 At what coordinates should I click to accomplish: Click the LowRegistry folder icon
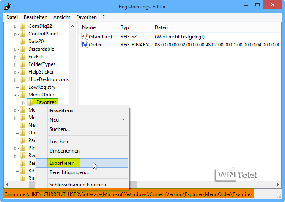[x=23, y=87]
